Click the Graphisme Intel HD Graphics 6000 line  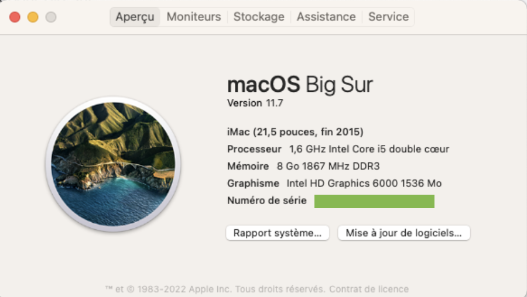tap(334, 184)
